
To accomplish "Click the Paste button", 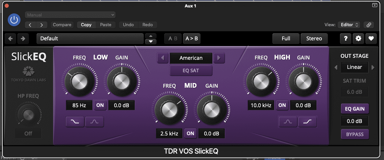I will pyautogui.click(x=105, y=25).
